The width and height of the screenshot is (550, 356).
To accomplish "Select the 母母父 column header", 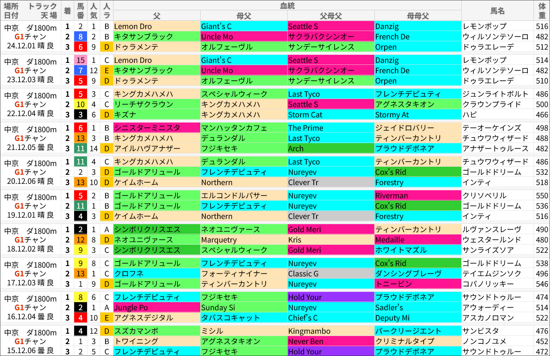I will coord(417,16).
